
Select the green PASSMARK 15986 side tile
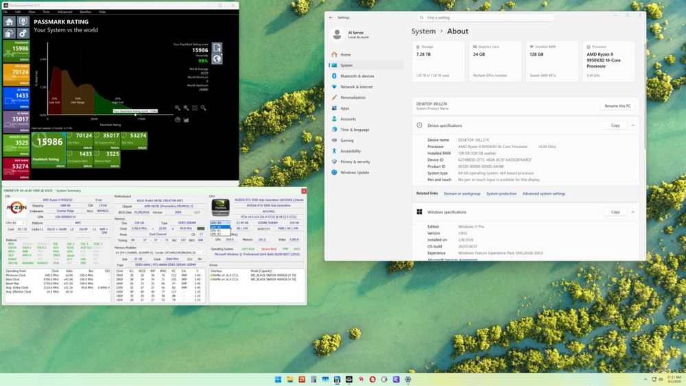coord(16,51)
